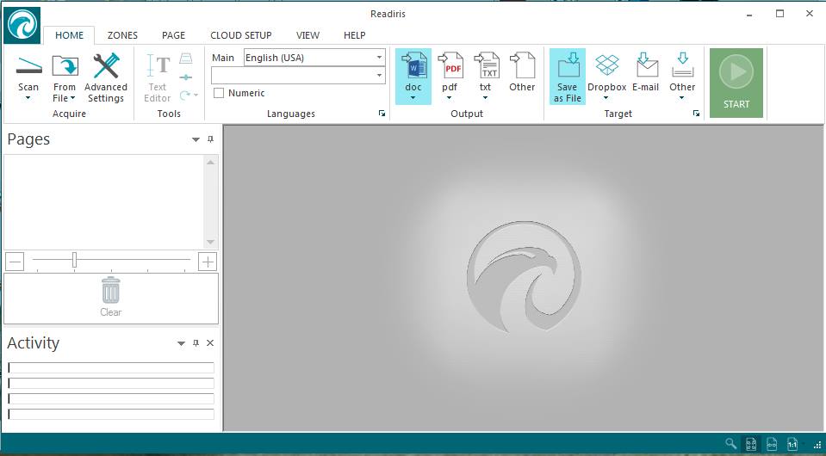Image resolution: width=826 pixels, height=456 pixels.
Task: Open Target group dialog launcher
Action: coord(697,114)
